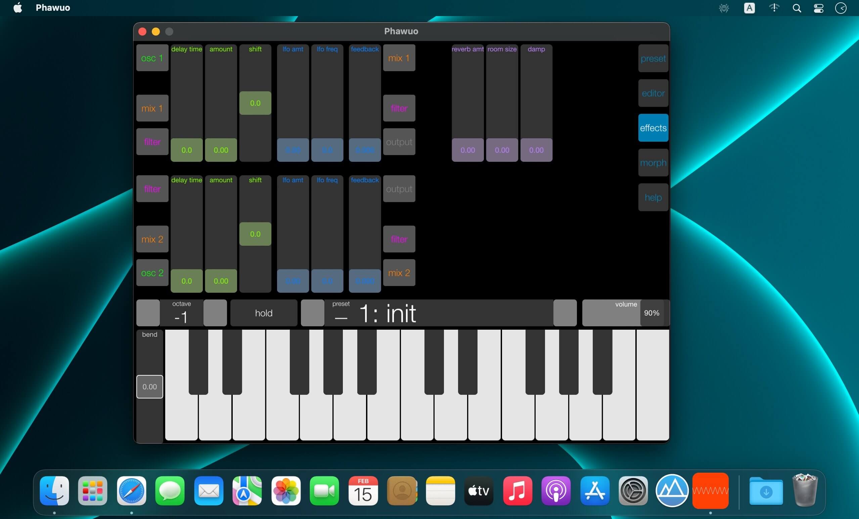This screenshot has height=519, width=859.
Task: Click the damp slider handle
Action: tap(536, 150)
